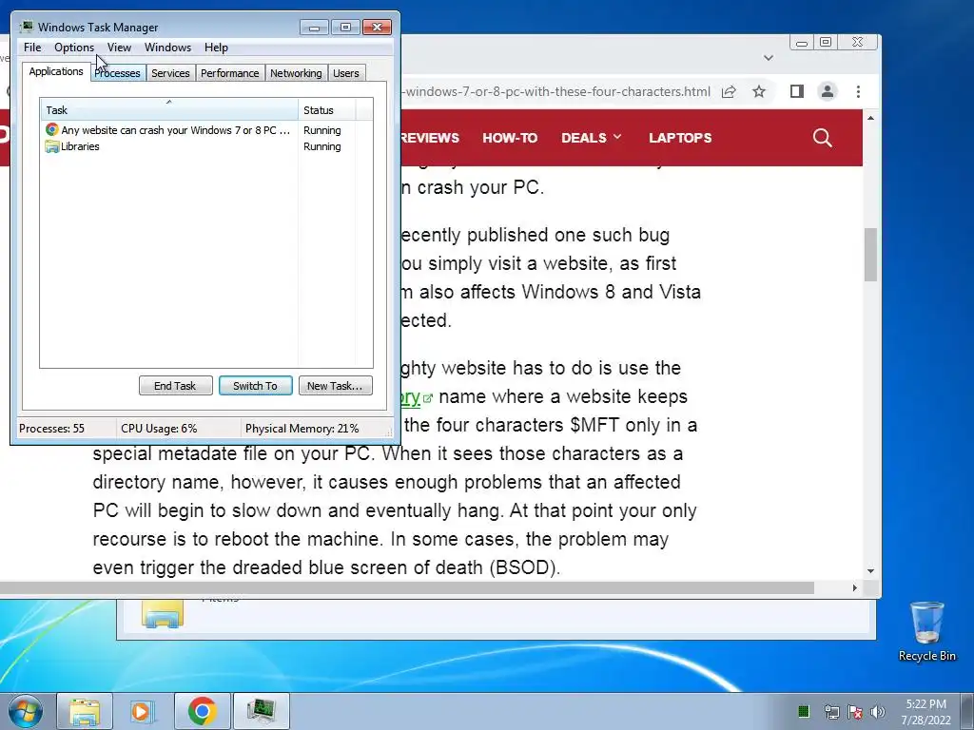Select the Libraries task row text
Viewport: 974px width, 730px height.
(80, 146)
